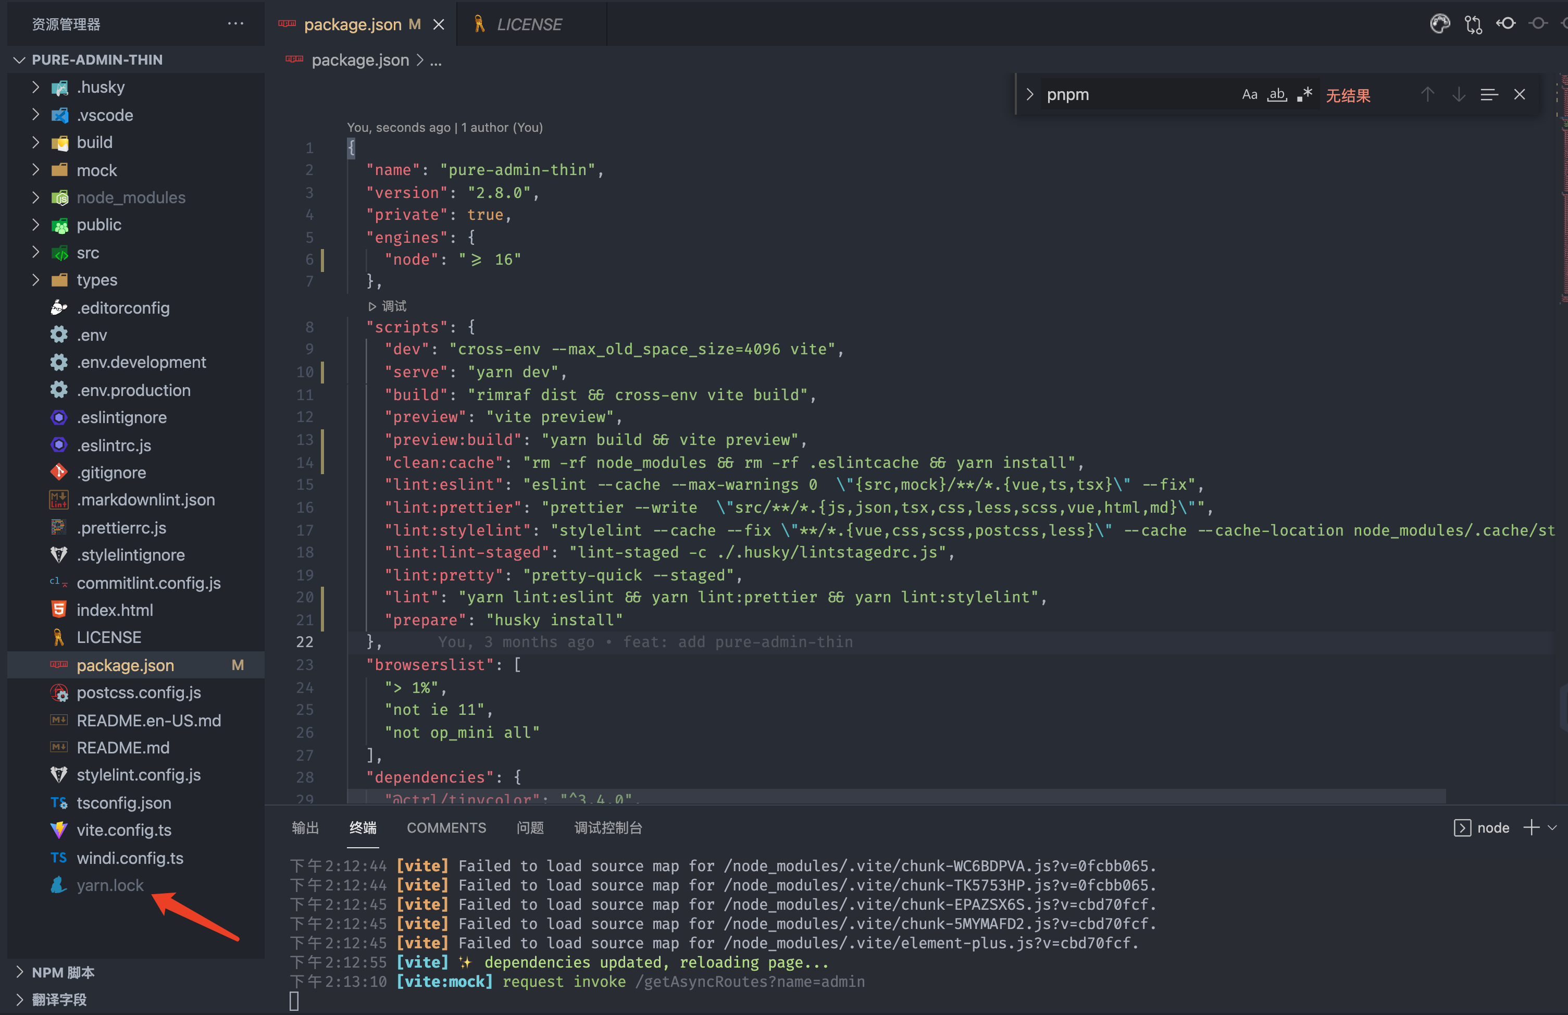This screenshot has height=1015, width=1568.
Task: Select the node terminal label
Action: point(1493,828)
